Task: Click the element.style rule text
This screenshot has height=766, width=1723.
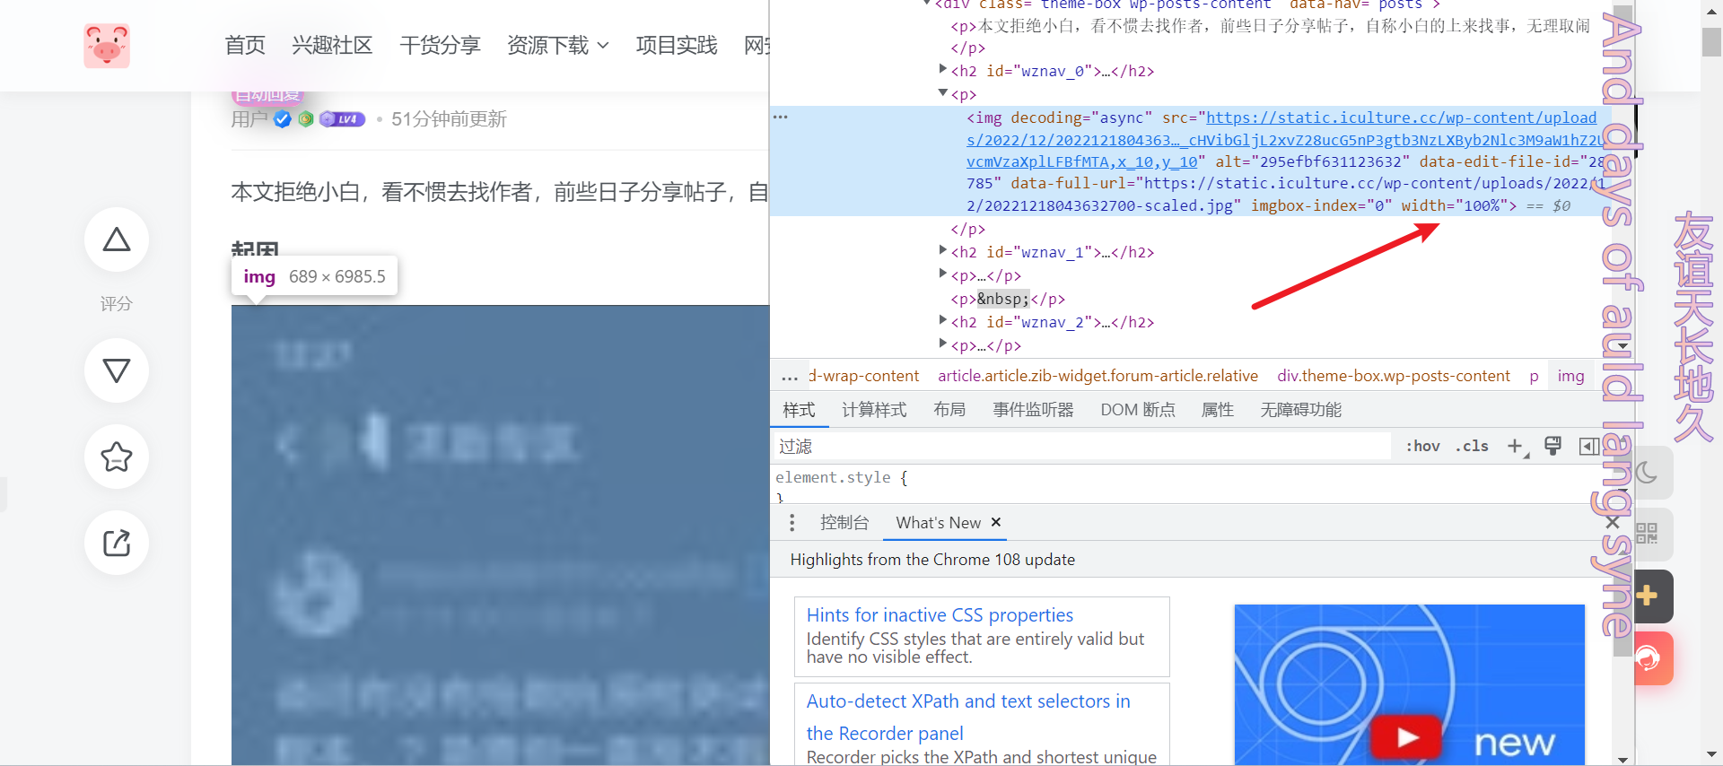Action: 842,477
